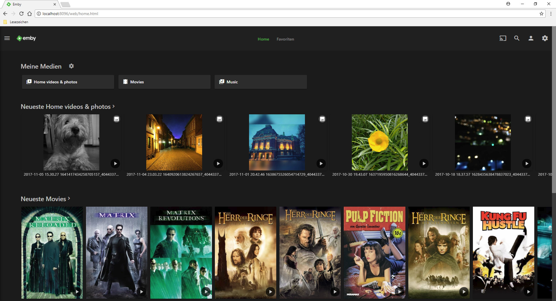556x301 pixels.
Task: Reload the page in the browser
Action: 21,14
